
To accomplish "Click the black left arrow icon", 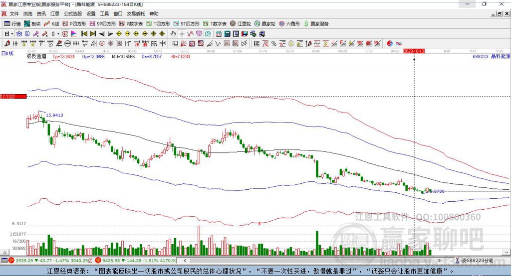I will (x=102, y=34).
